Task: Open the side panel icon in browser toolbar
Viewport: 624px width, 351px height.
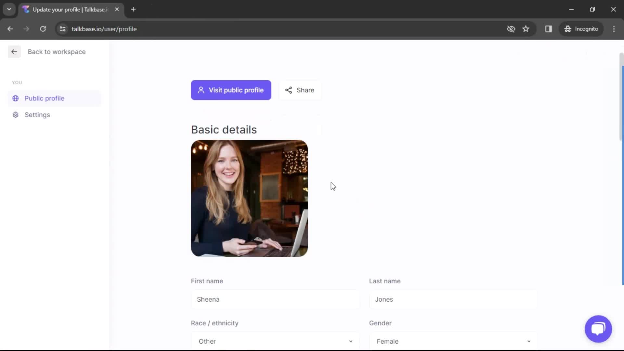Action: click(549, 29)
